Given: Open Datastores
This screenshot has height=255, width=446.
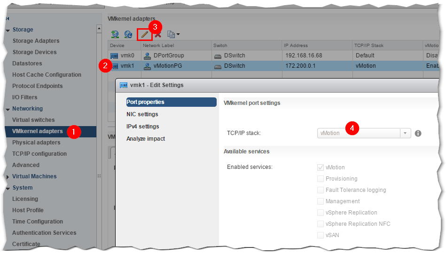Looking at the screenshot, I should pos(27,63).
